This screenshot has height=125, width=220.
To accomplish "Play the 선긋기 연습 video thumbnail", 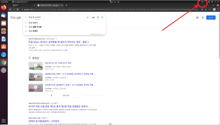I will click(36, 66).
